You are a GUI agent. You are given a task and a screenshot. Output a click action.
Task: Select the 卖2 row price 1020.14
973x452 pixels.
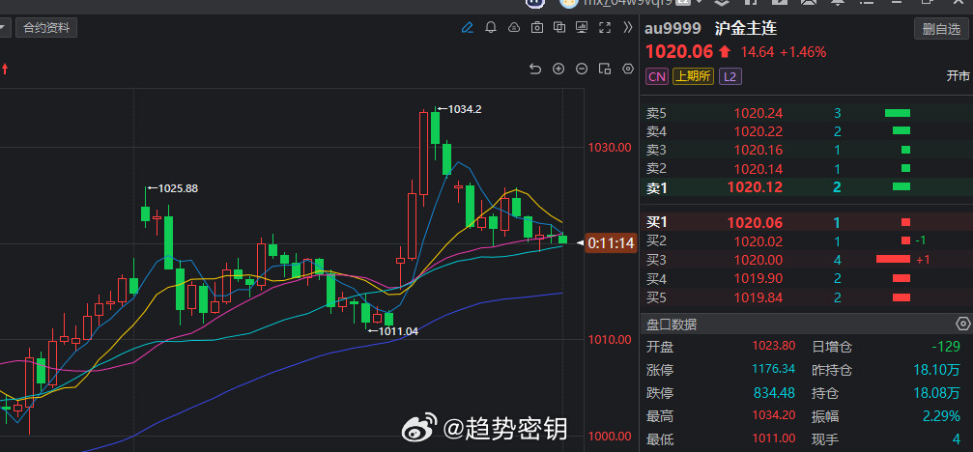click(x=758, y=169)
